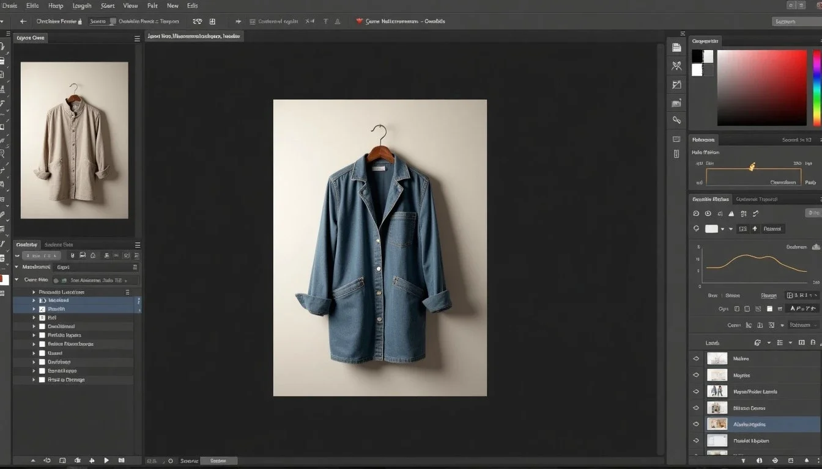Click the list-view icon in Layers header
The width and height of the screenshot is (822, 469).
point(779,343)
